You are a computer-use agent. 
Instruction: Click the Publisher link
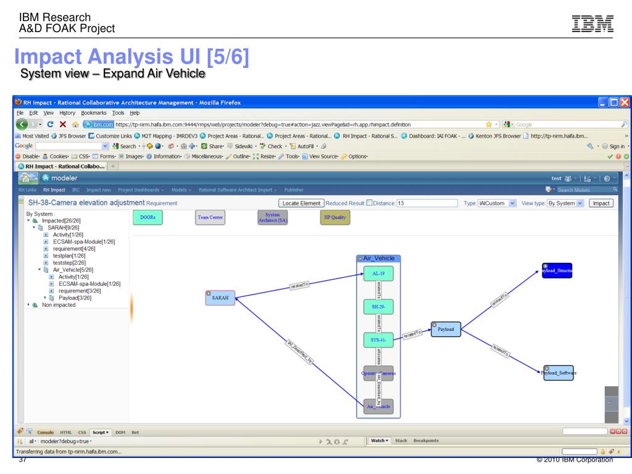(294, 190)
